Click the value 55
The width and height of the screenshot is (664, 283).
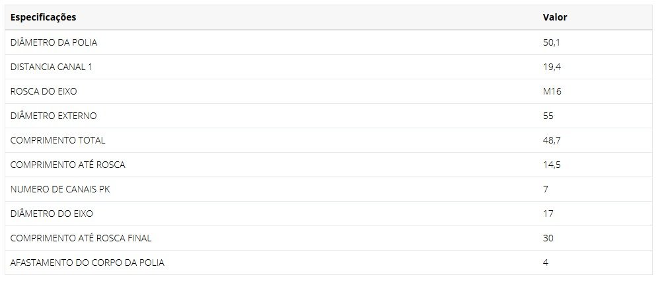coord(548,116)
